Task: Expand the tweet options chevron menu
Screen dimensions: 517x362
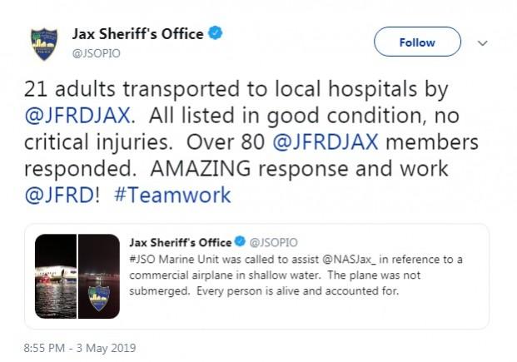Action: 482,42
